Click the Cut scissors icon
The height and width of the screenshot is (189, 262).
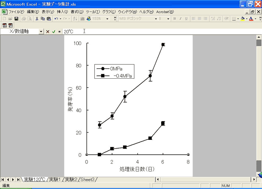click(37, 19)
